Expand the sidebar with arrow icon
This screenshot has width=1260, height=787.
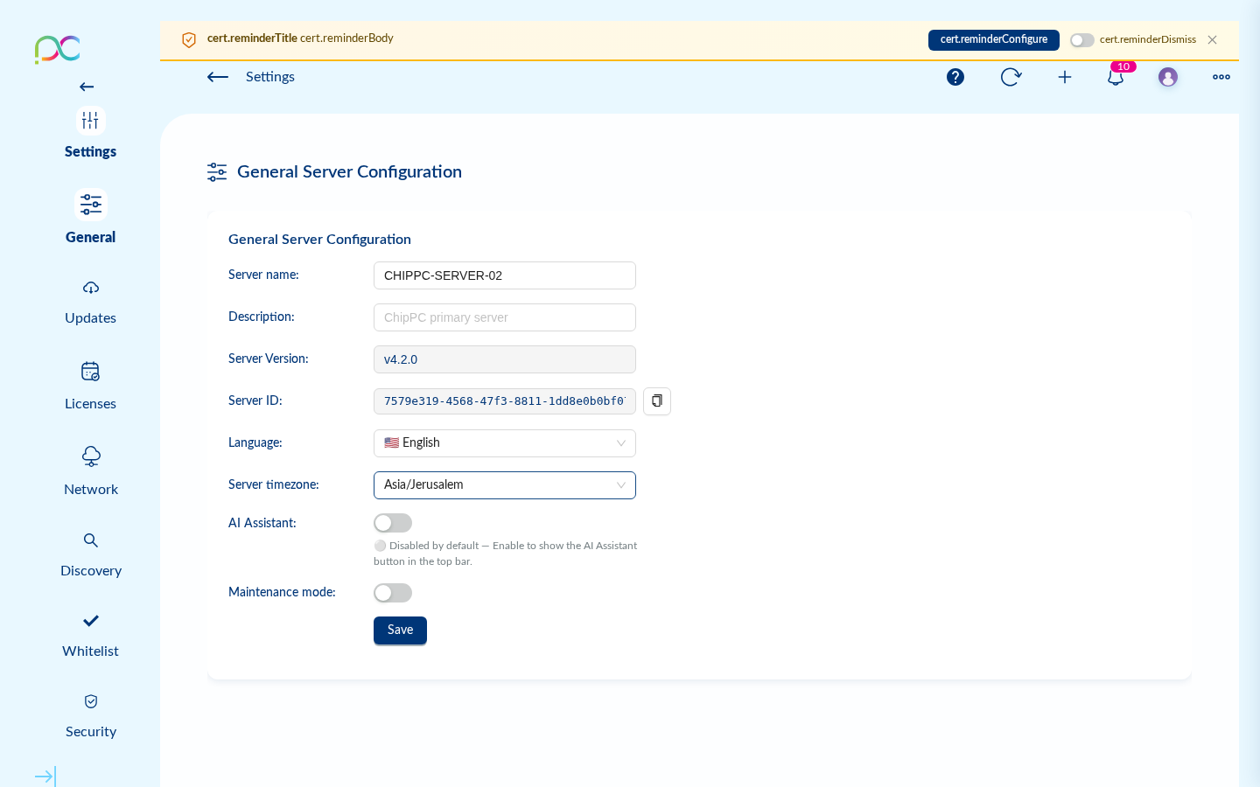tap(45, 776)
